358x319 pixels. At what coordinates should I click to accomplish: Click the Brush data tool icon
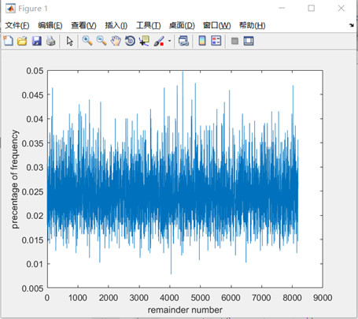[x=159, y=41]
